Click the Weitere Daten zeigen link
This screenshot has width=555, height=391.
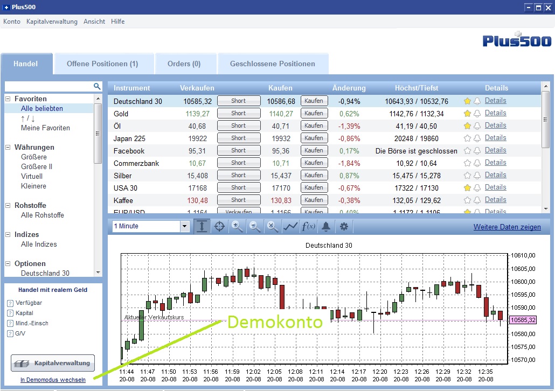point(507,227)
